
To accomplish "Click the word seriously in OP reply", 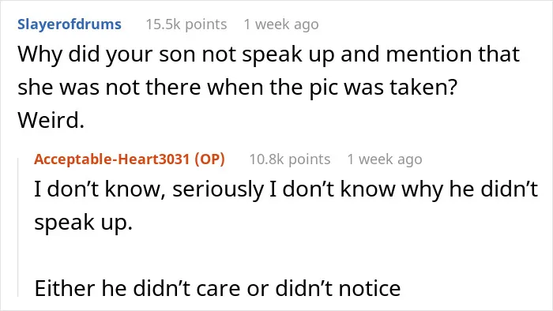I will click(218, 189).
